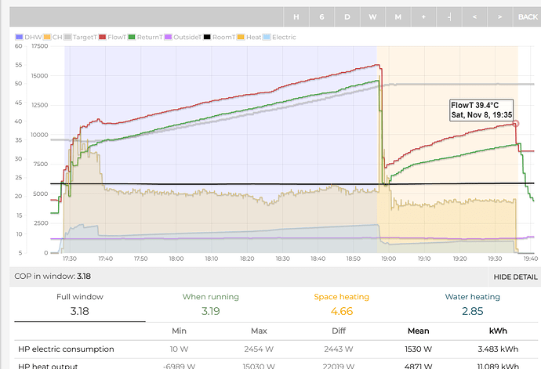The width and height of the screenshot is (541, 369).
Task: Pan left with the < arrow
Action: (474, 16)
